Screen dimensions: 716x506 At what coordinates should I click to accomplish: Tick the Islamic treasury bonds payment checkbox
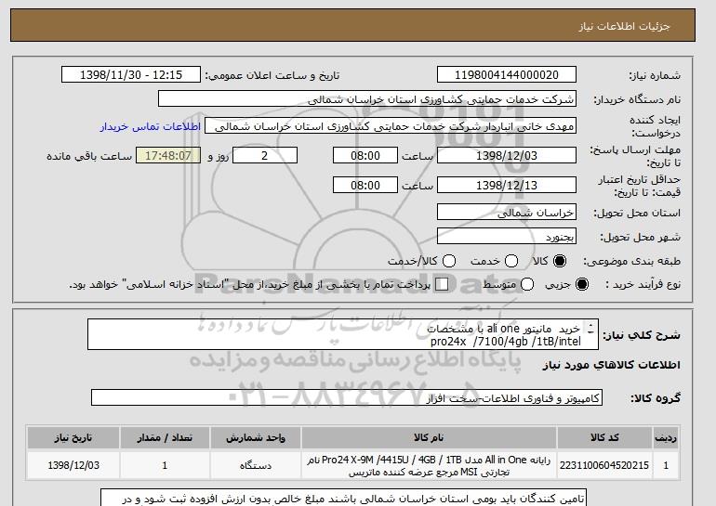[442, 284]
